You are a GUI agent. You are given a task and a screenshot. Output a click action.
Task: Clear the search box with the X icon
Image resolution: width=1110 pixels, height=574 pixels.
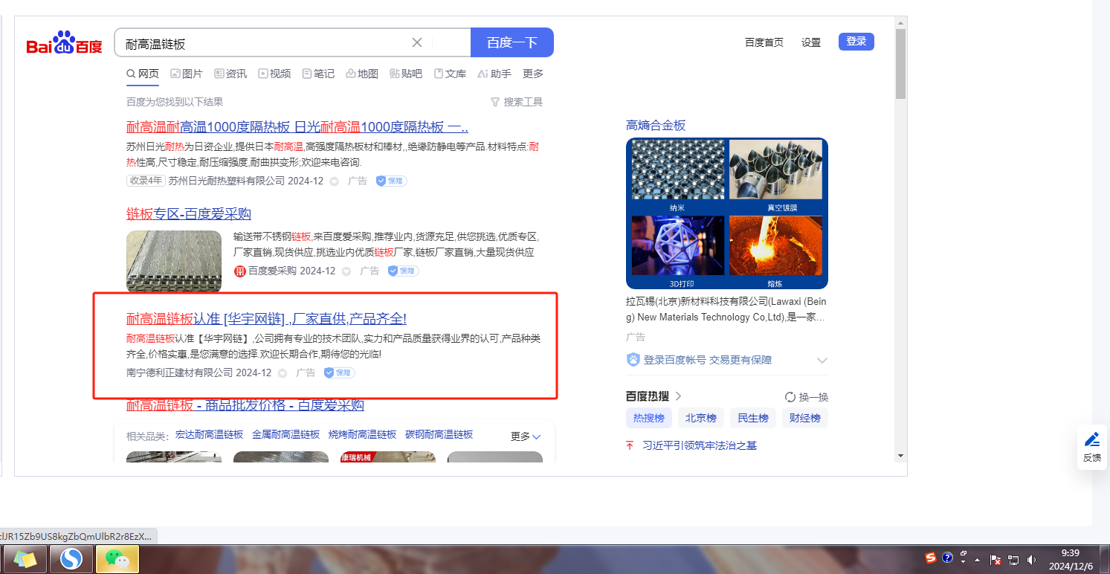pos(417,42)
